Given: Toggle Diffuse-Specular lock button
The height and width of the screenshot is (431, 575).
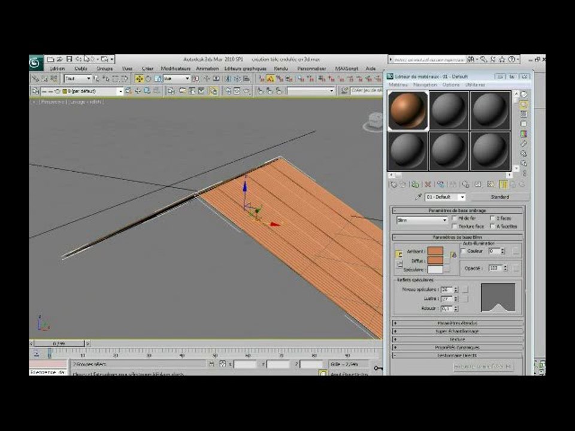Looking at the screenshot, I should click(x=399, y=264).
